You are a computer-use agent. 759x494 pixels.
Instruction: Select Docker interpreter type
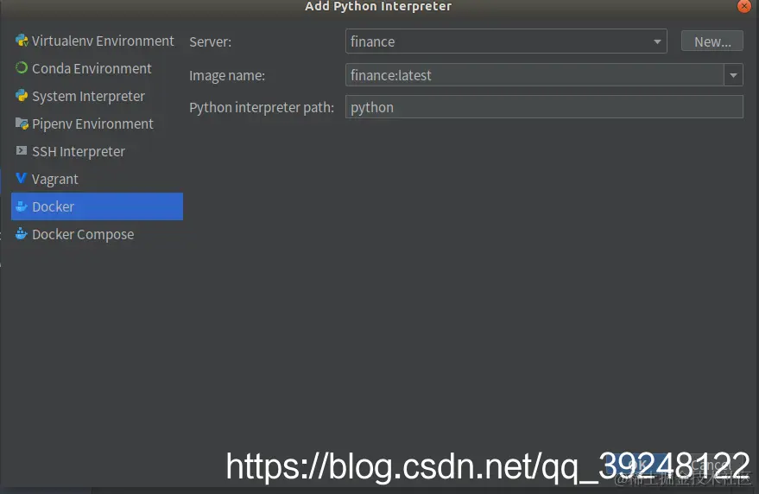97,206
